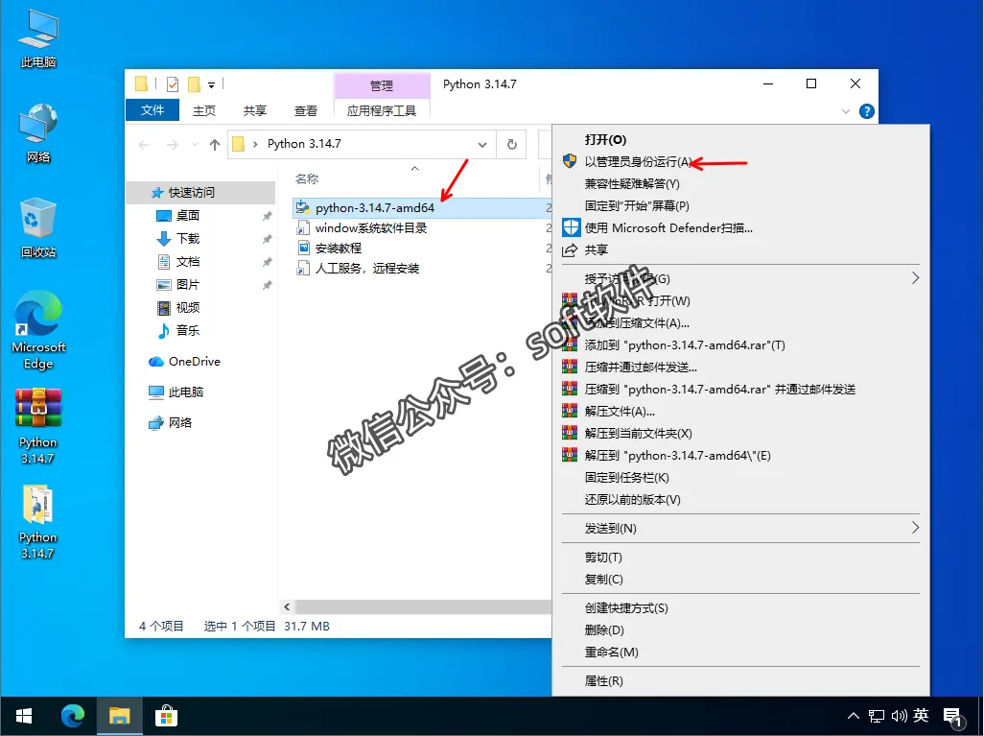Click Explorer help question mark icon
This screenshot has height=736, width=984.
point(867,111)
